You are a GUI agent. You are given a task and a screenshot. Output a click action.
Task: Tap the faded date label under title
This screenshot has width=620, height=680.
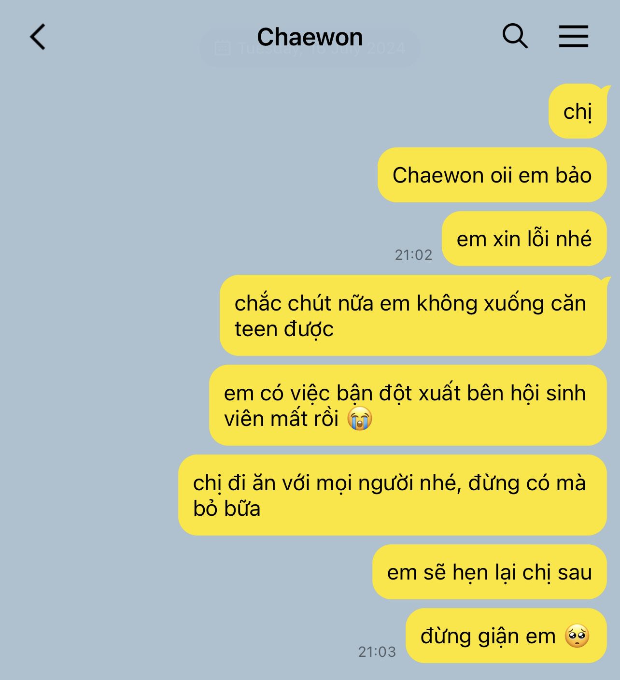321,48
